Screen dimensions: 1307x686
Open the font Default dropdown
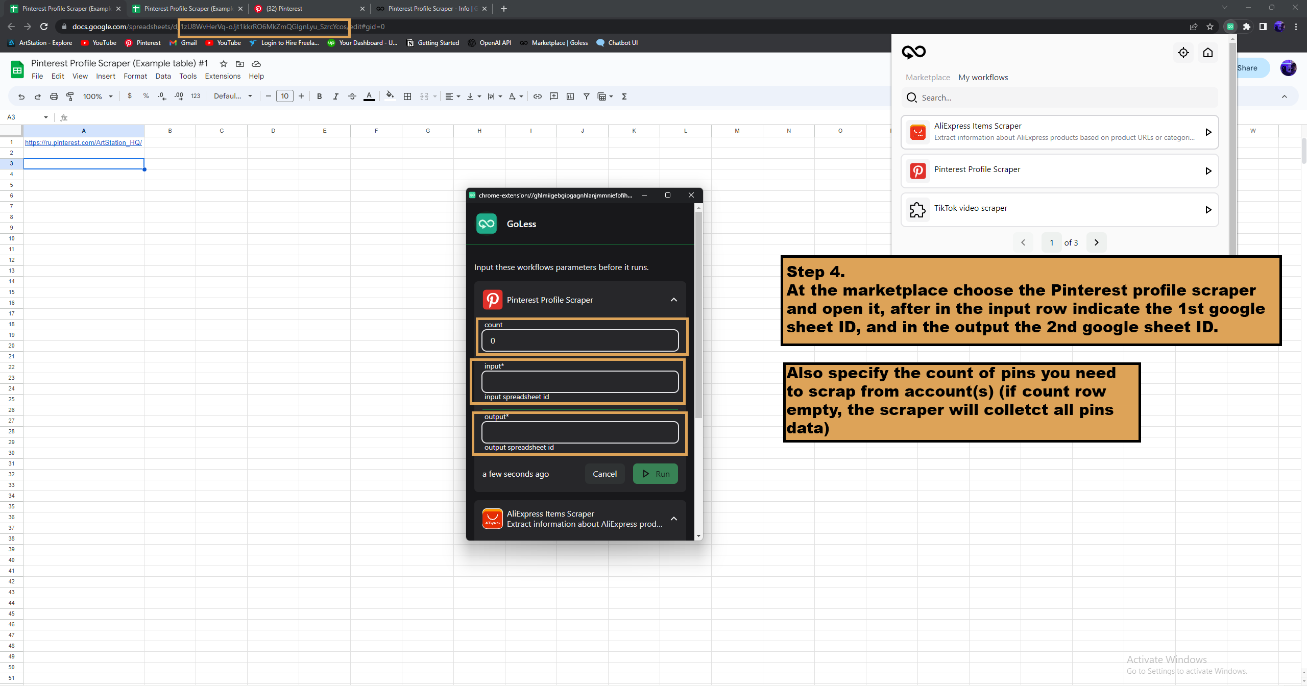[233, 96]
